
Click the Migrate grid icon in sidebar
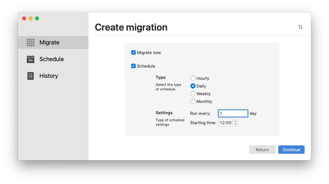click(x=31, y=42)
